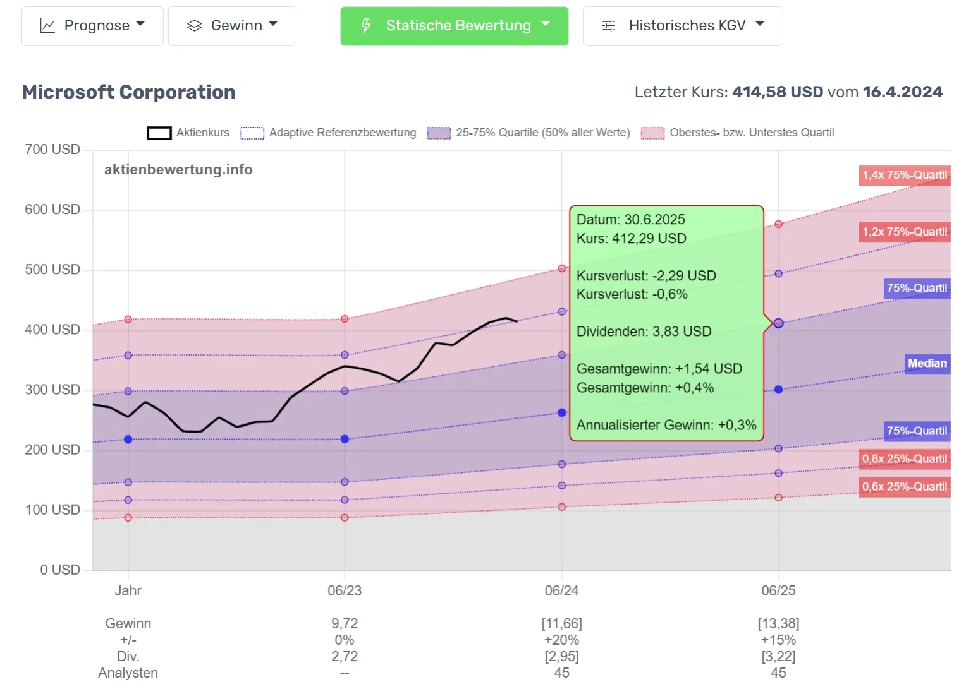
Task: Select the Prognose label text
Action: 97,26
